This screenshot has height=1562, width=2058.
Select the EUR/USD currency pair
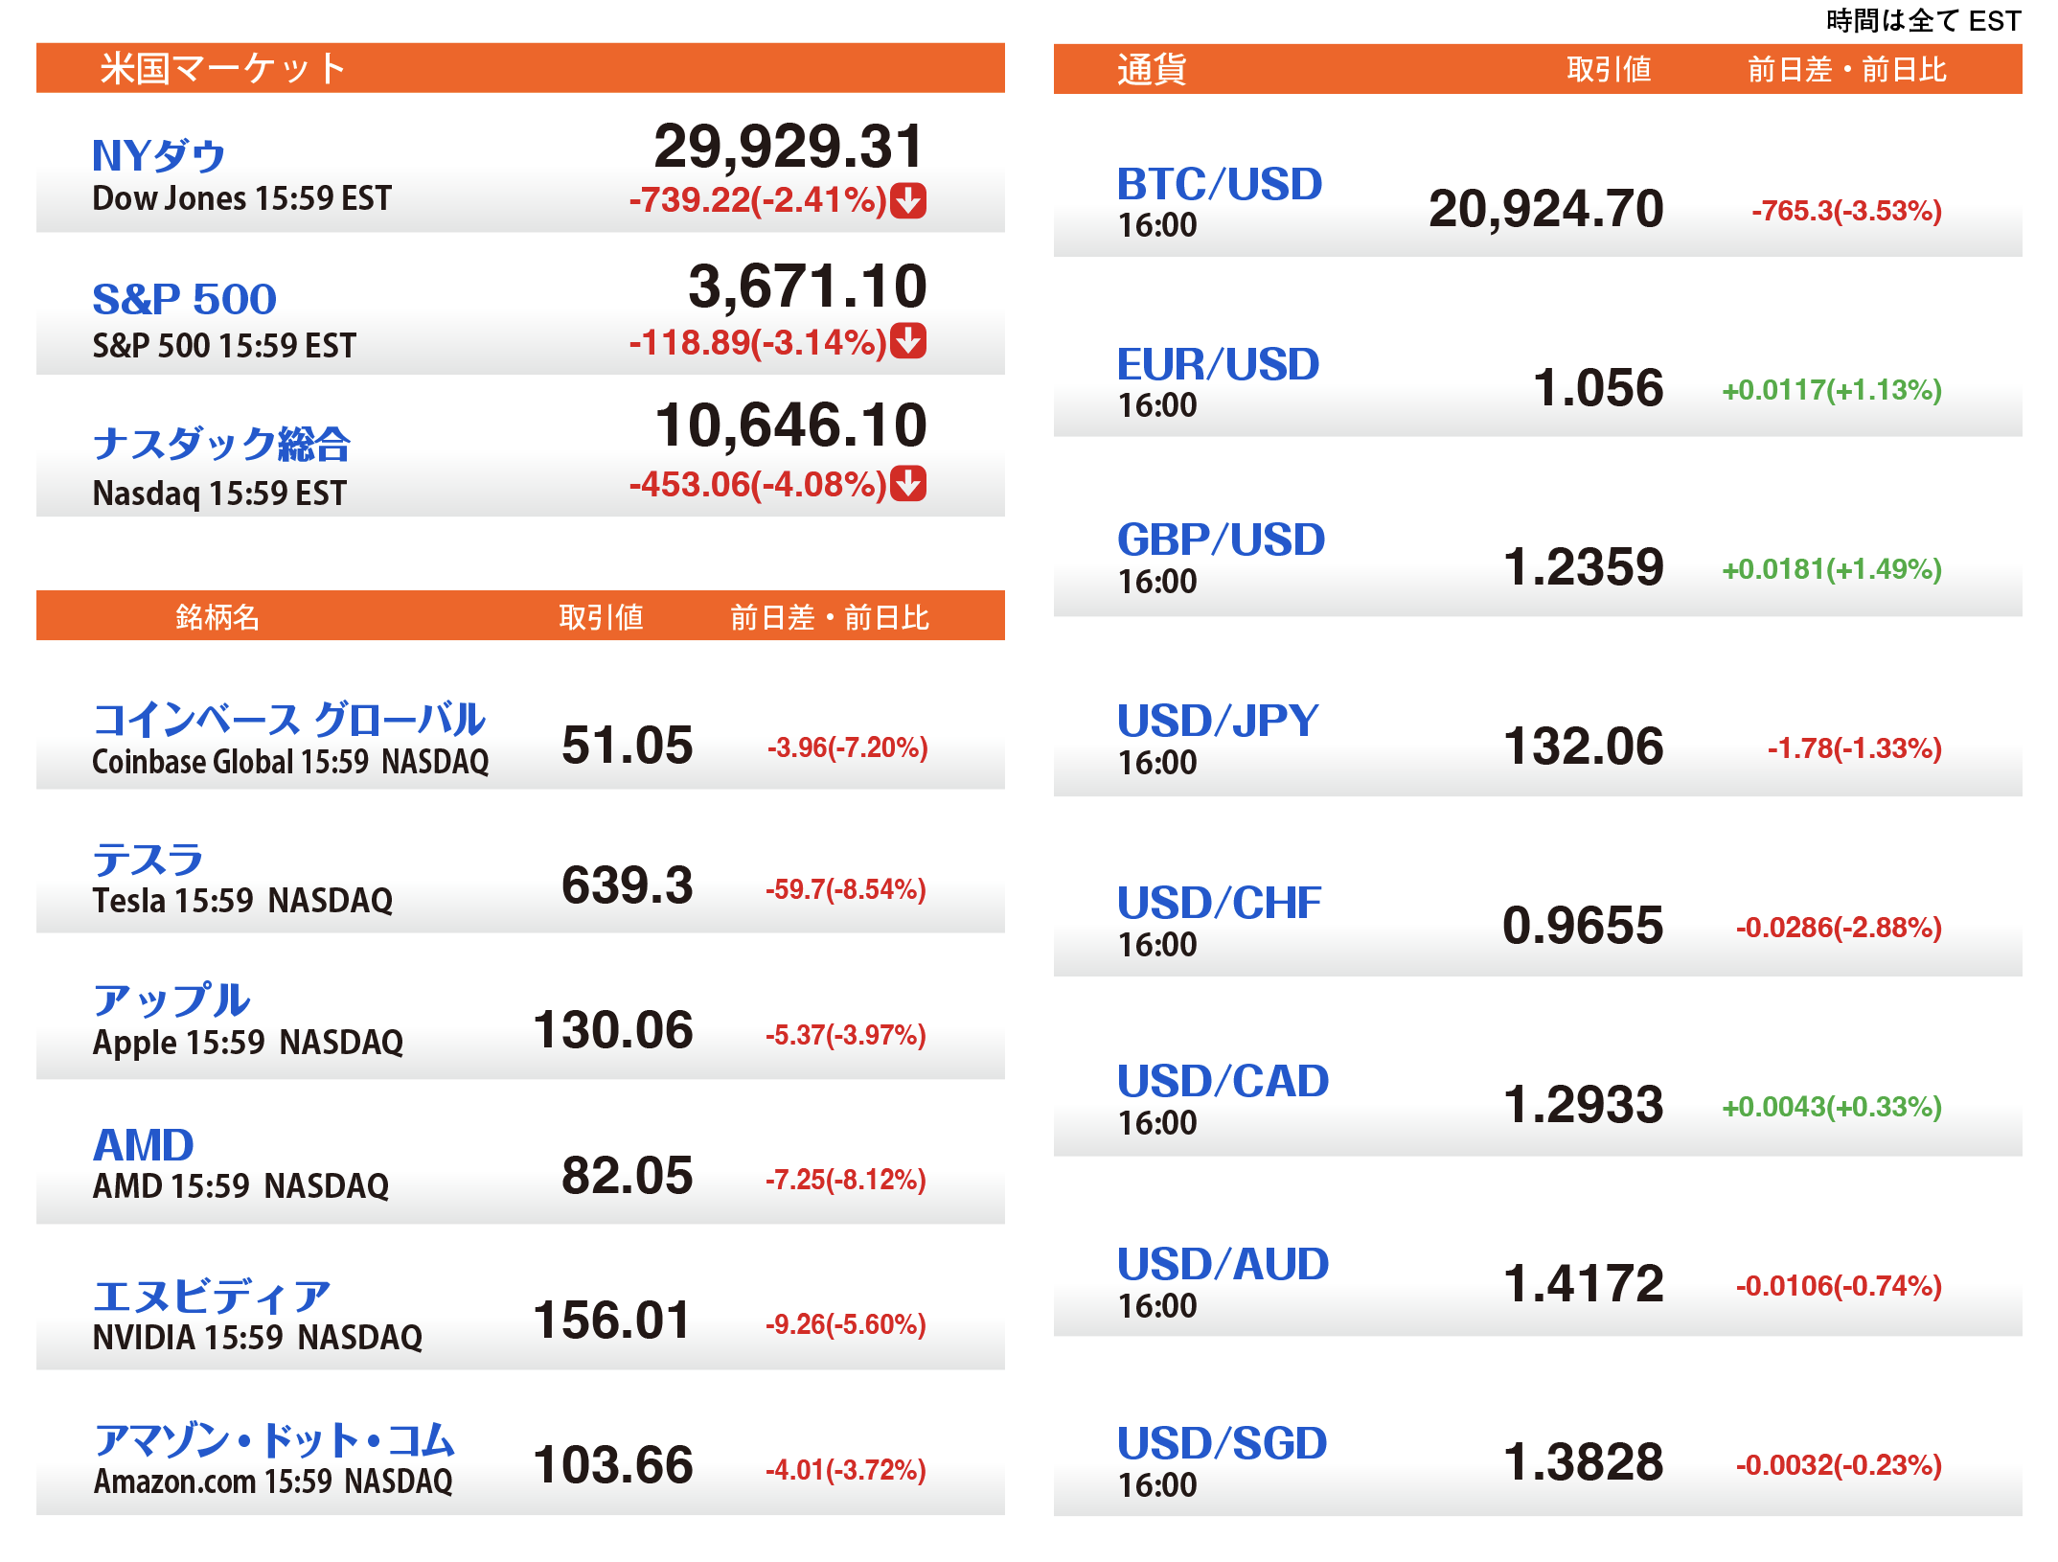1218,364
